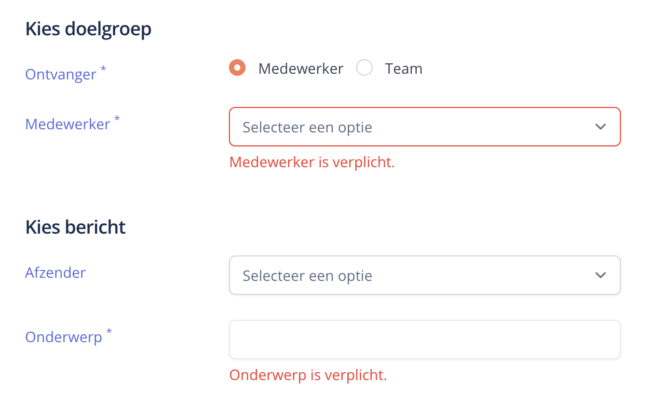The width and height of the screenshot is (651, 406).
Task: Select the Medewerker radio button
Action: tap(237, 68)
